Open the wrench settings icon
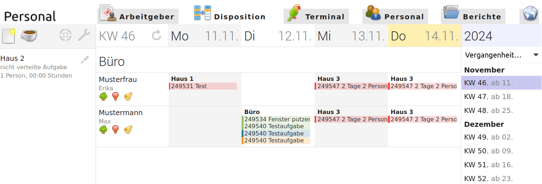The image size is (542, 184). (84, 35)
